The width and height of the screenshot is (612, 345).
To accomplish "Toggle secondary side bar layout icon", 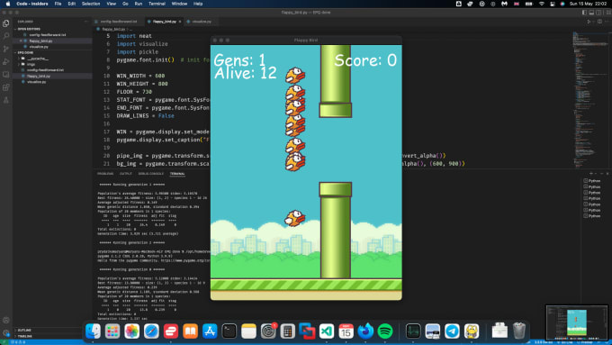I will click(x=599, y=13).
